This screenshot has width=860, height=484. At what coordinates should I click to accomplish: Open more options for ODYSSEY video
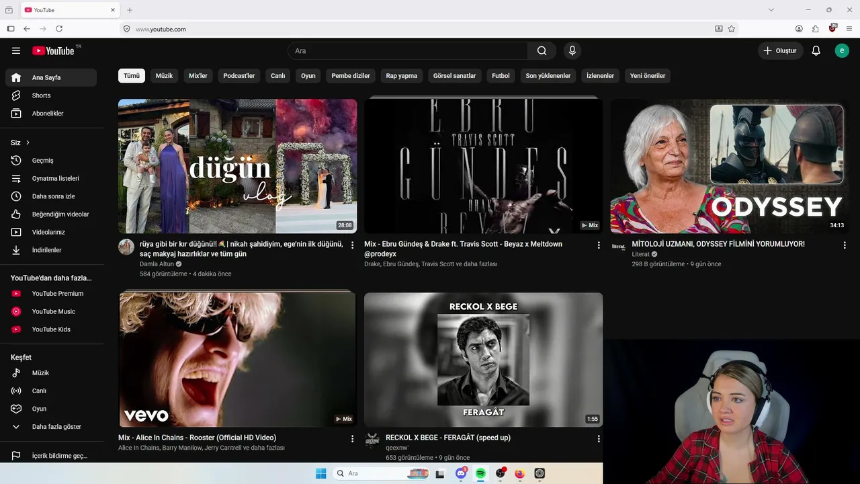pos(845,245)
